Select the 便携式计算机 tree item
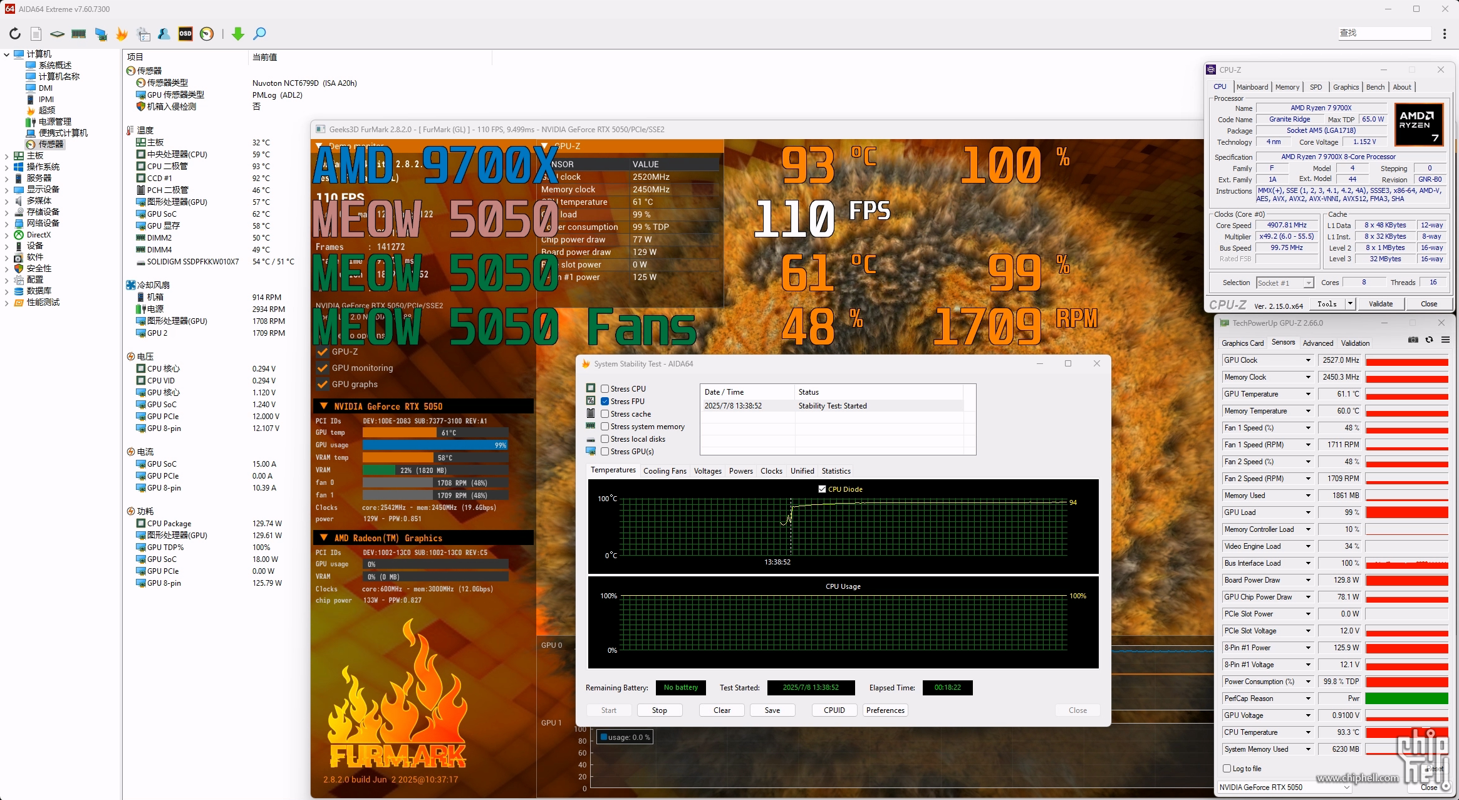This screenshot has height=800, width=1459. (x=63, y=133)
